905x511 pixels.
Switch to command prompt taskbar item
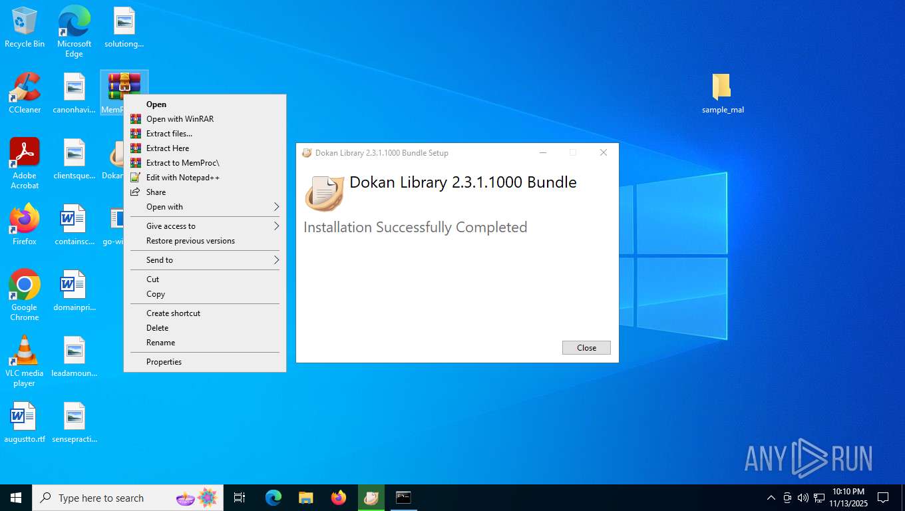(404, 498)
